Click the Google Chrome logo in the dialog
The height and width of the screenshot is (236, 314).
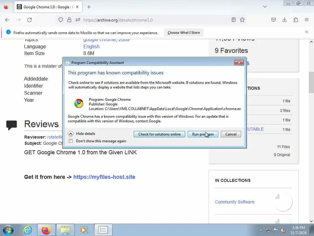79,103
